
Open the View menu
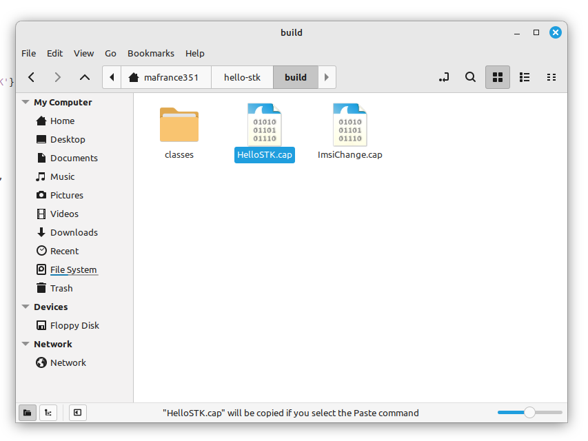[83, 53]
